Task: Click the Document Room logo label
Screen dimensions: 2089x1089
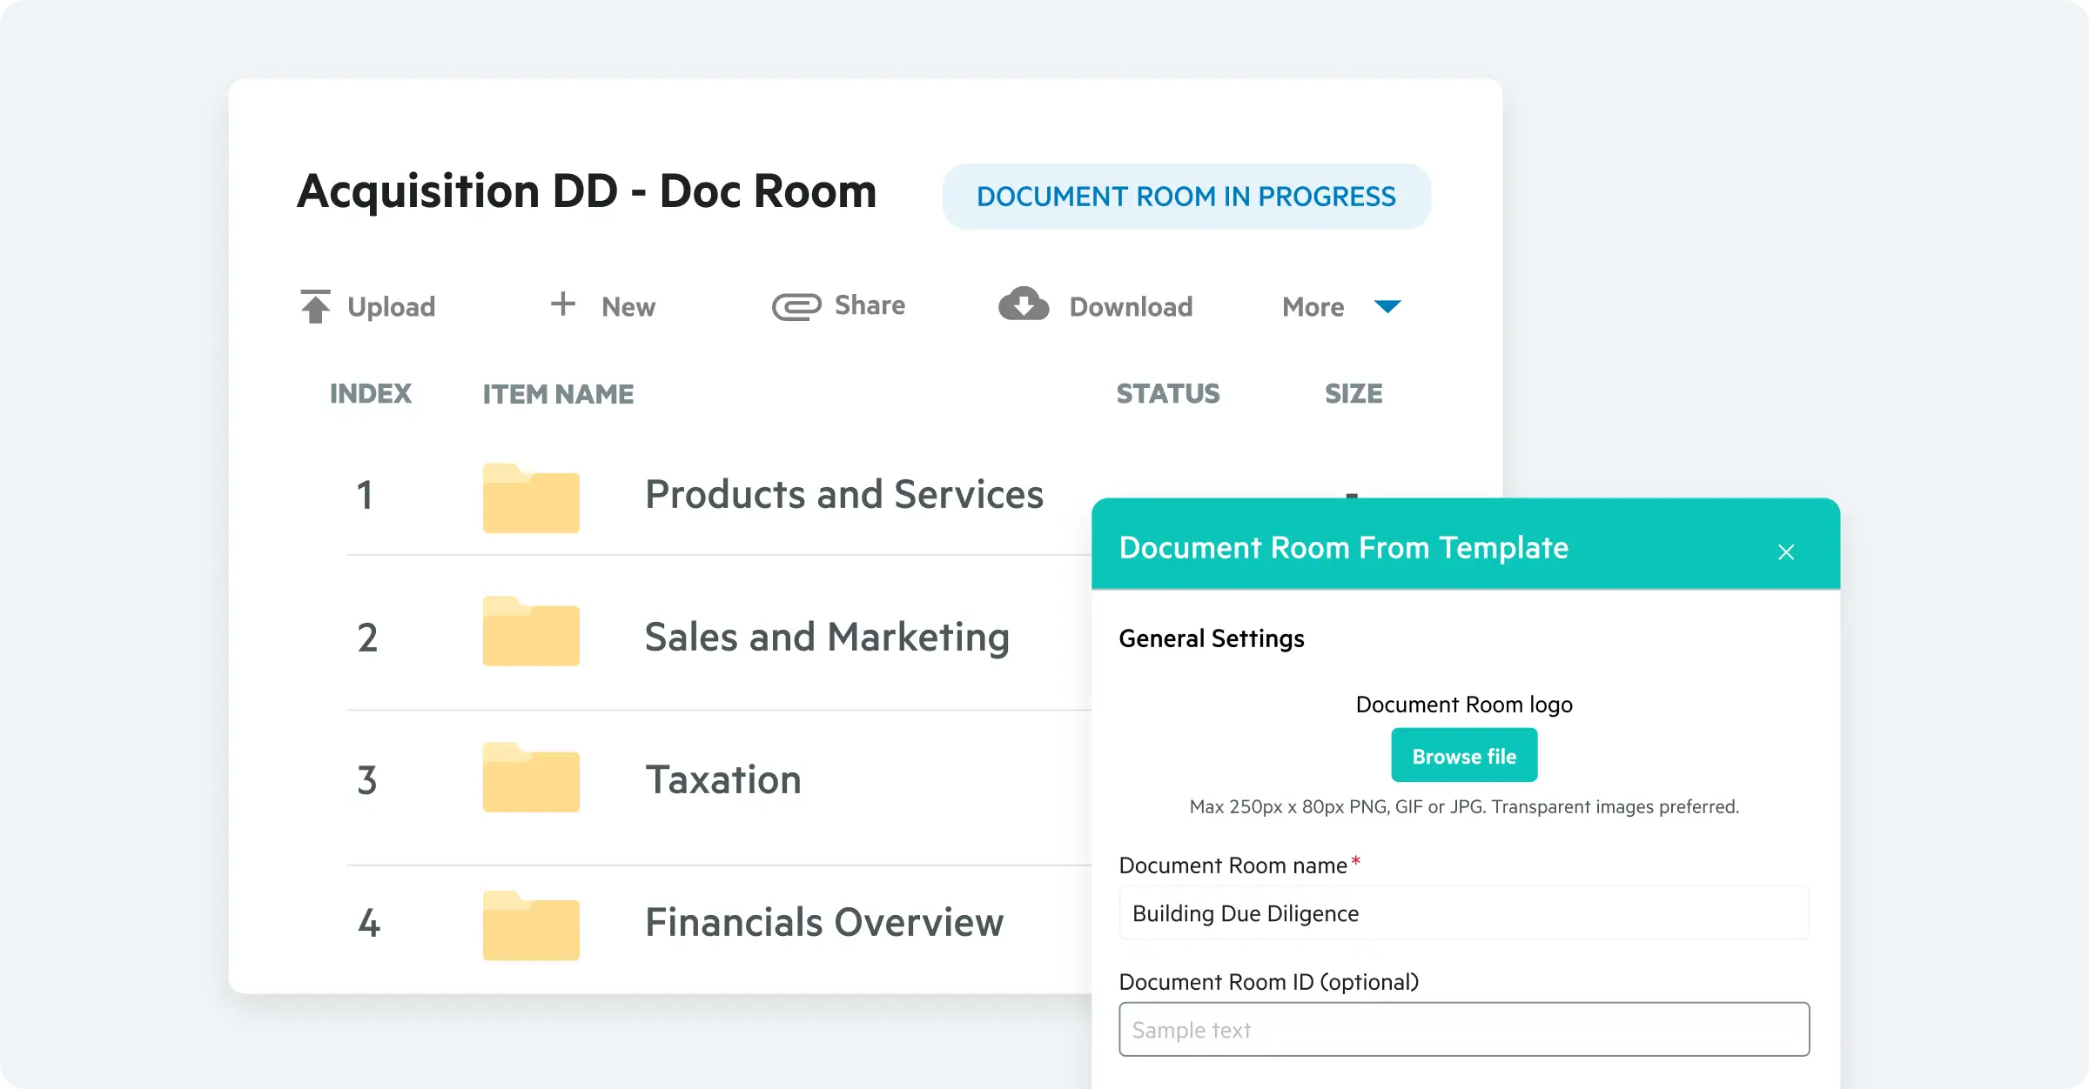Action: tap(1464, 705)
